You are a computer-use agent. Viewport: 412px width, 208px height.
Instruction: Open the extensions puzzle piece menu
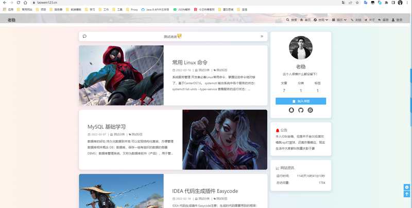tap(386, 3)
